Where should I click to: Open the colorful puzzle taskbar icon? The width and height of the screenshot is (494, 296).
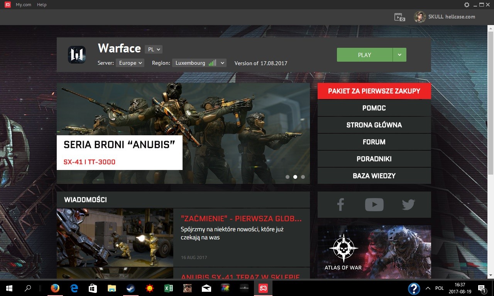(225, 288)
